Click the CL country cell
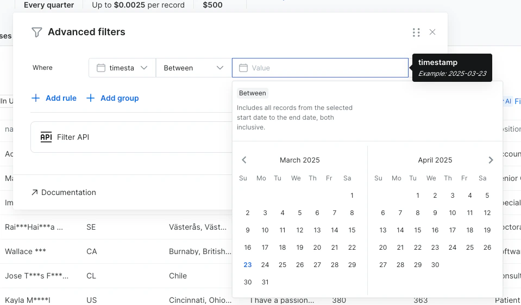 [x=91, y=276]
